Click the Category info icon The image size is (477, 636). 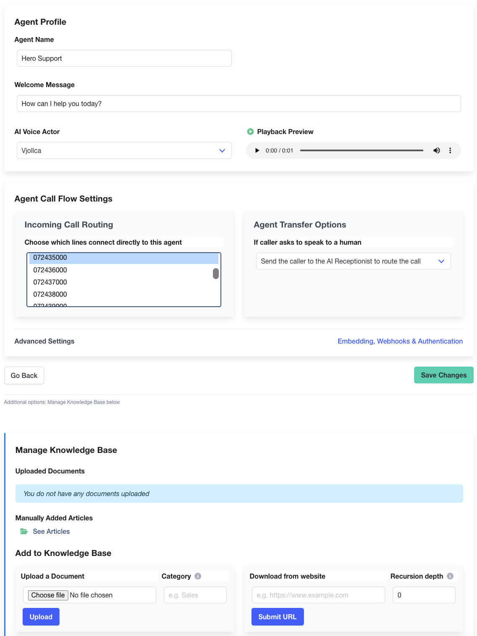[x=198, y=576]
